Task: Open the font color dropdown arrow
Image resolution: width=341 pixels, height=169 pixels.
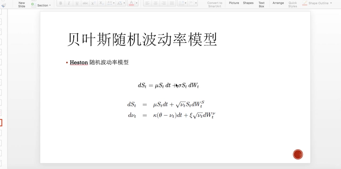Action: click(x=136, y=3)
